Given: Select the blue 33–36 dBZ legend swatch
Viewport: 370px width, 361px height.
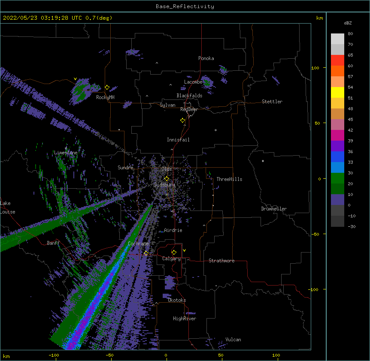Looking at the screenshot, I should (x=337, y=156).
